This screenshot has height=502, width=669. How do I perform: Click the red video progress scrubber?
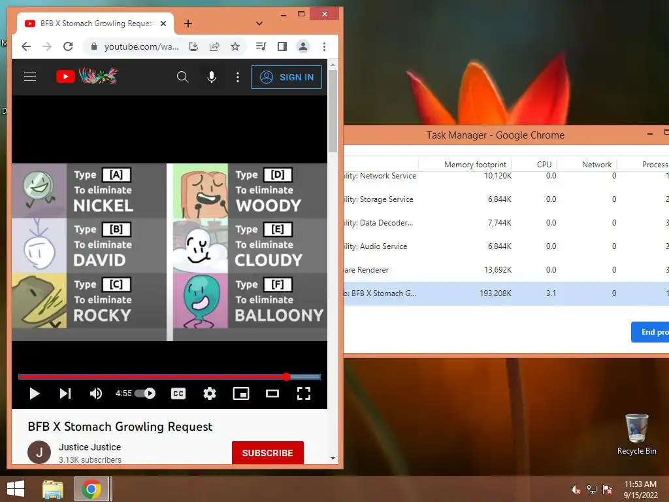tap(286, 376)
